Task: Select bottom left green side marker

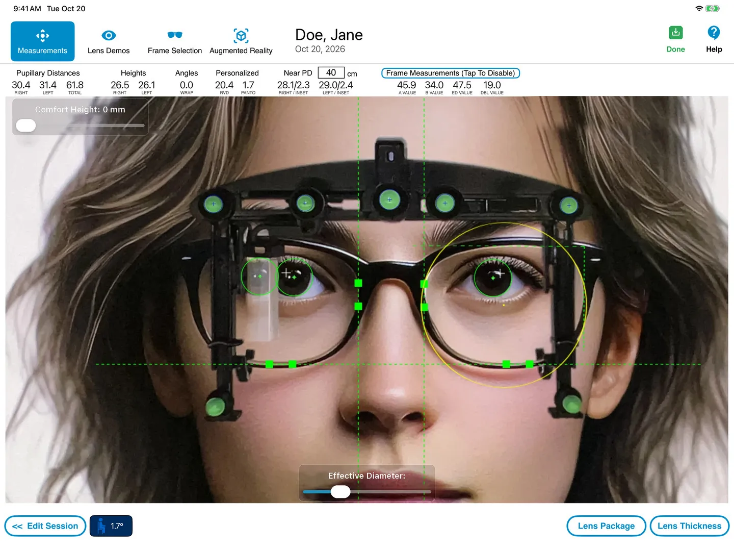Action: click(216, 407)
